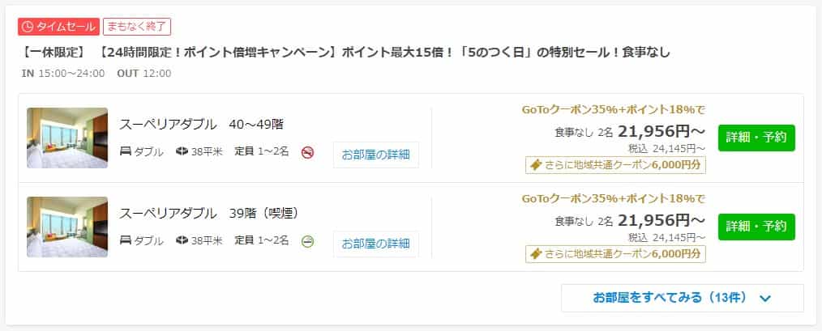Expand お部屋をすべてみる (13件) list
This screenshot has width=822, height=331.
click(682, 298)
